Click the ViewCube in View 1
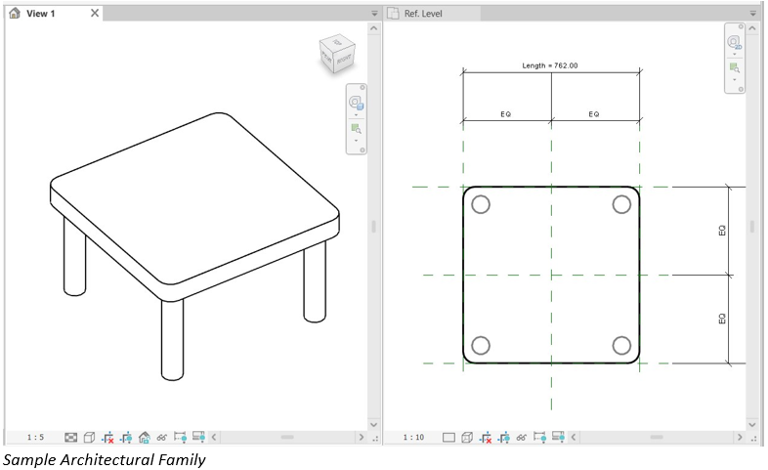 [338, 55]
